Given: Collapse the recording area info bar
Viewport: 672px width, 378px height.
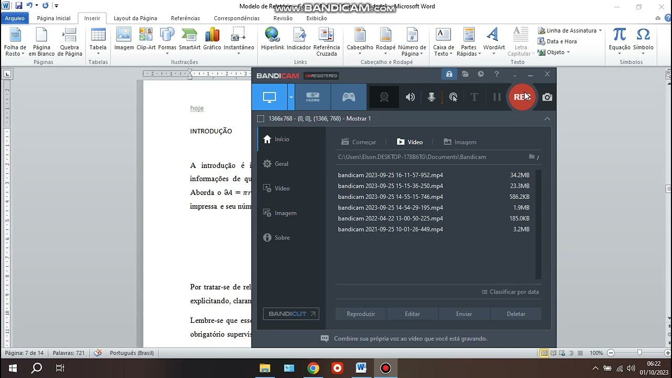Looking at the screenshot, I should click(547, 119).
